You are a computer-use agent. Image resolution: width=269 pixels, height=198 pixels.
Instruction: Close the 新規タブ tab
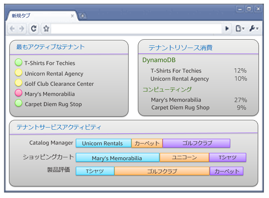[72, 16]
